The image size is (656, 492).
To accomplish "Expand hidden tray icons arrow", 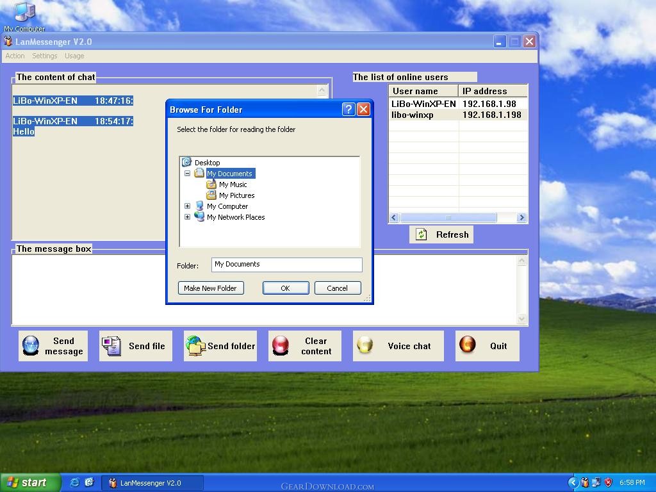I will click(x=573, y=482).
